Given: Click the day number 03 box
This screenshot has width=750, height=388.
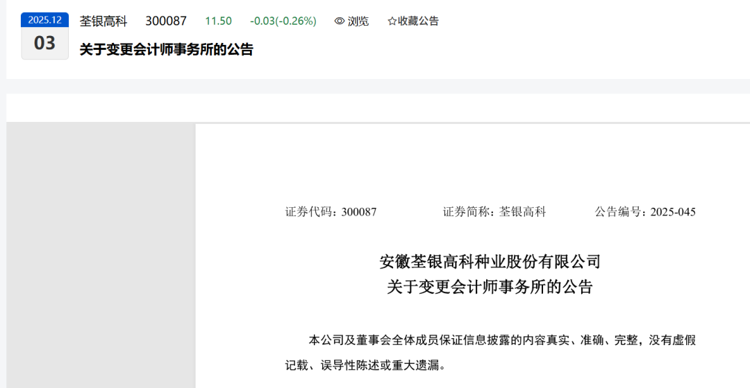Looking at the screenshot, I should [x=45, y=43].
